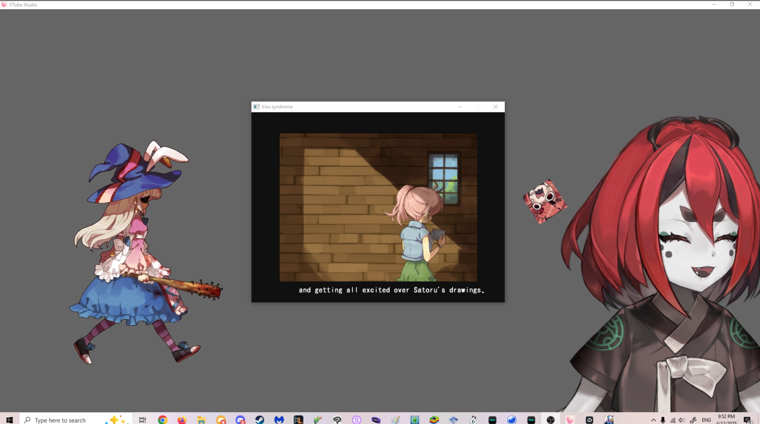Switch to OBS Studio on the taskbar

(550, 419)
